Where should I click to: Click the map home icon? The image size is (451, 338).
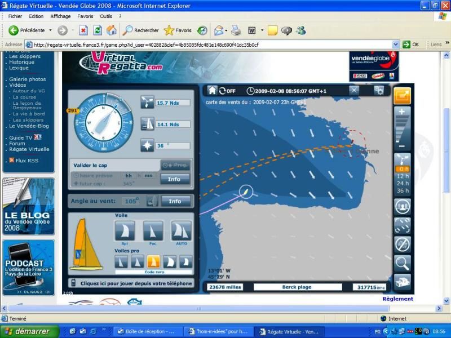(212, 91)
